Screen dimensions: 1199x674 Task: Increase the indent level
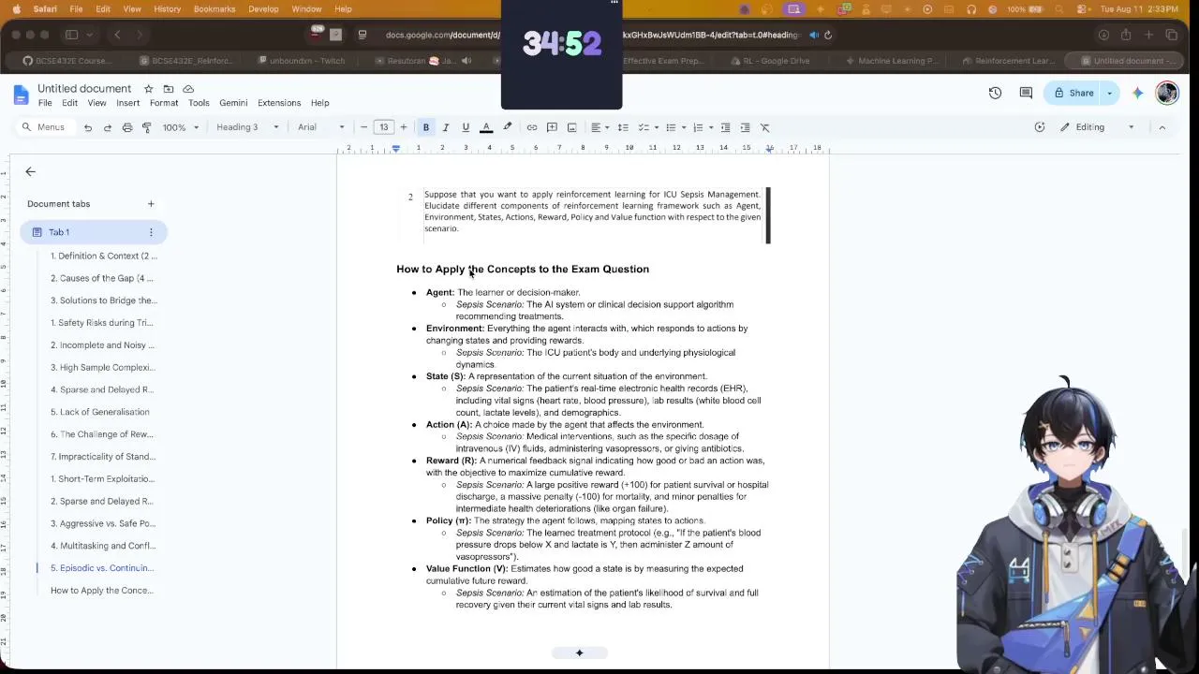745,127
